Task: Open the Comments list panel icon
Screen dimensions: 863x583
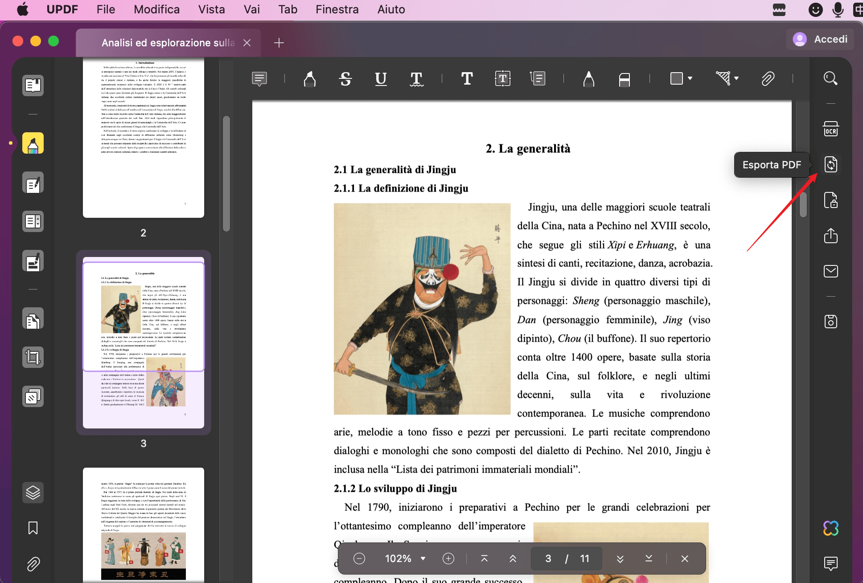Action: point(830,564)
